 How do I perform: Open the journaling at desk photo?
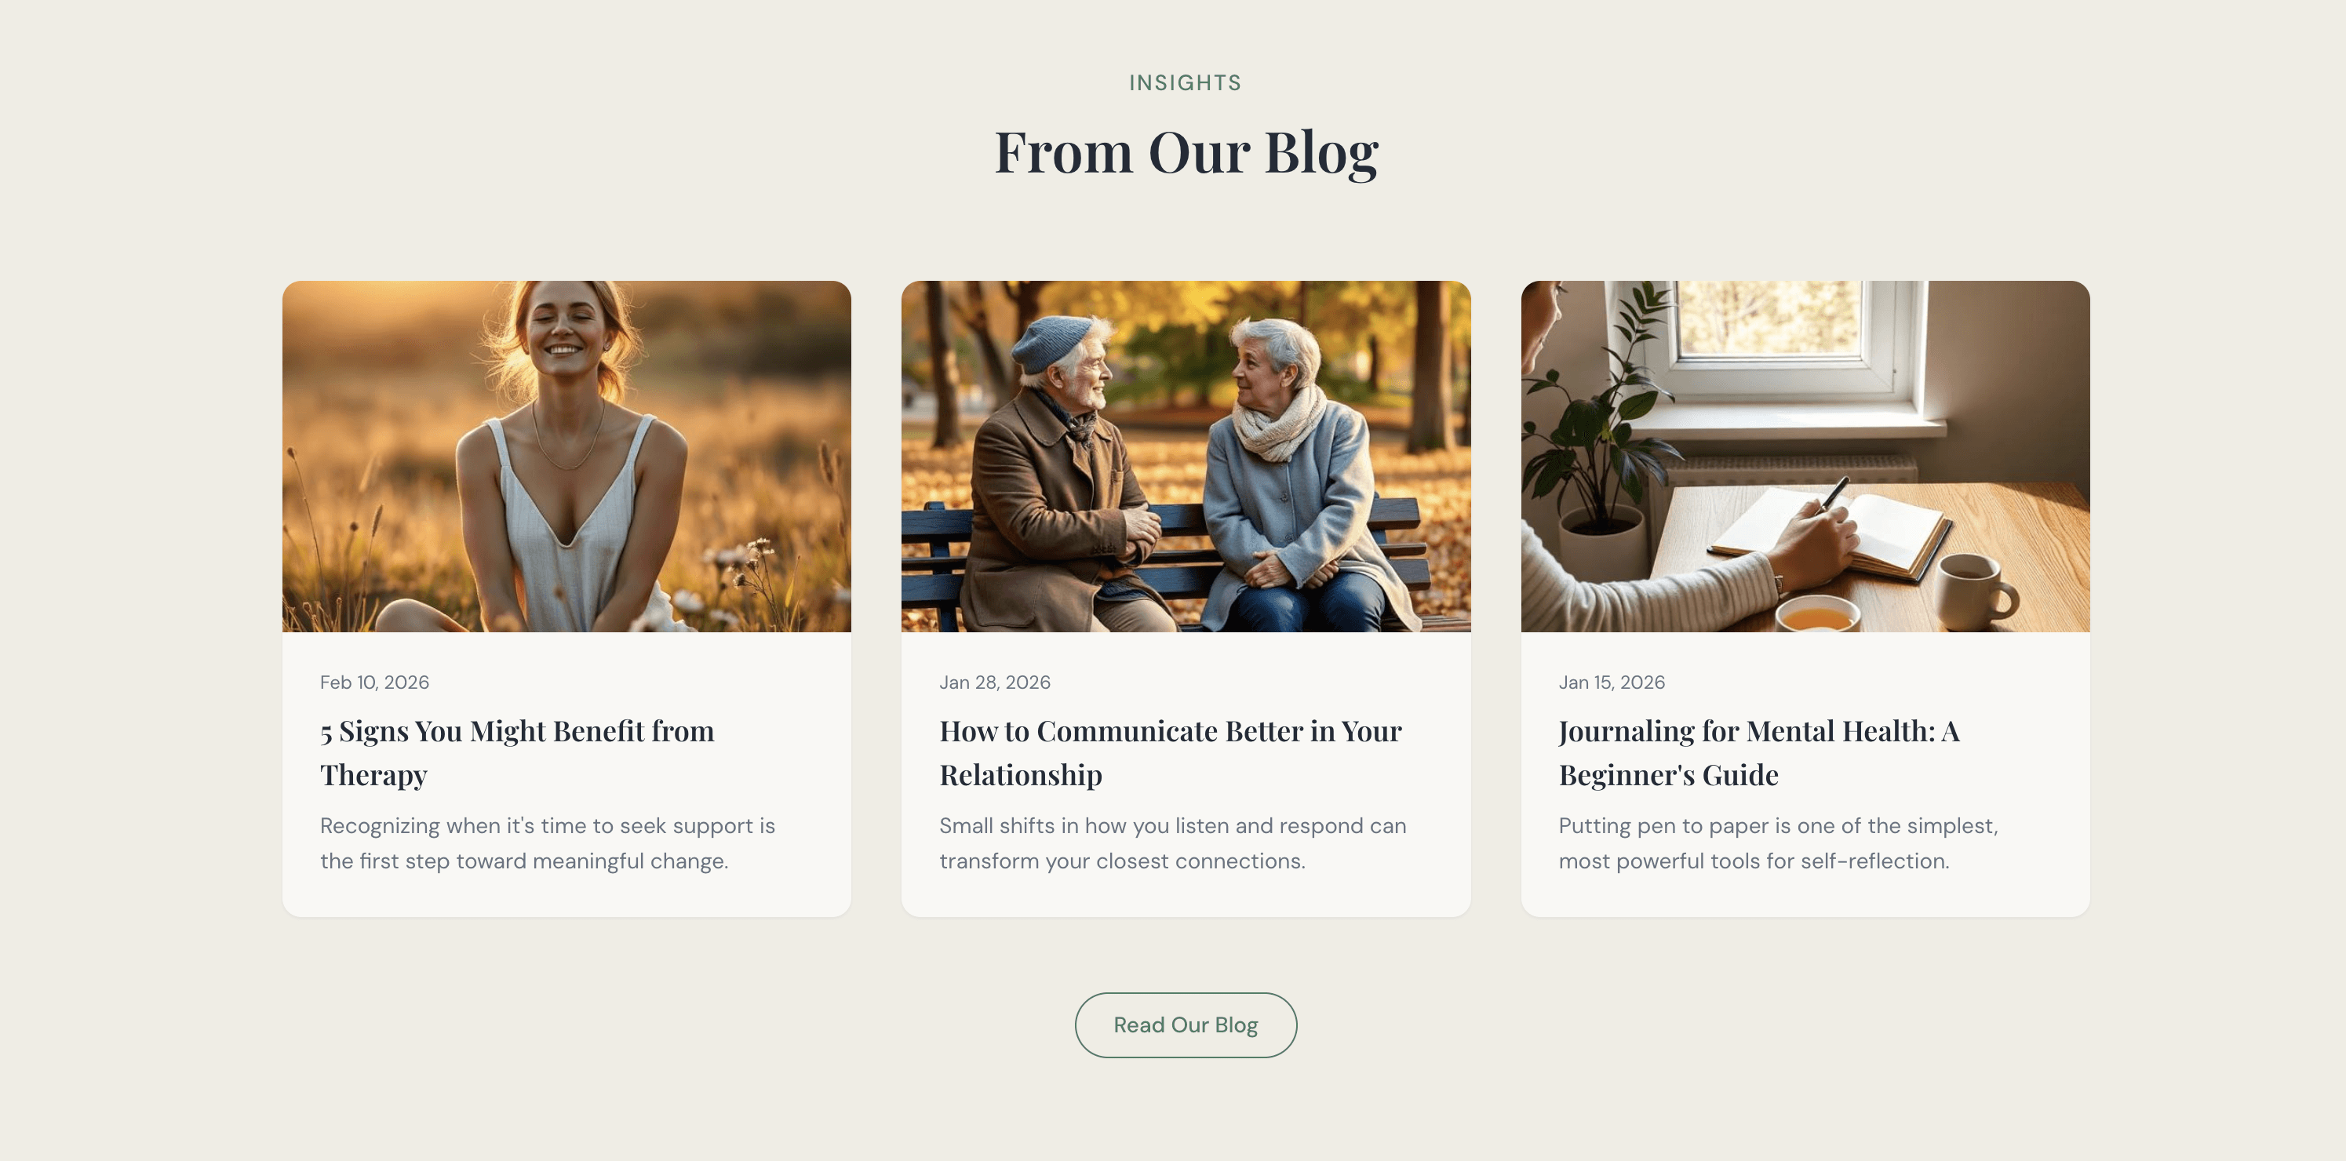click(1805, 457)
